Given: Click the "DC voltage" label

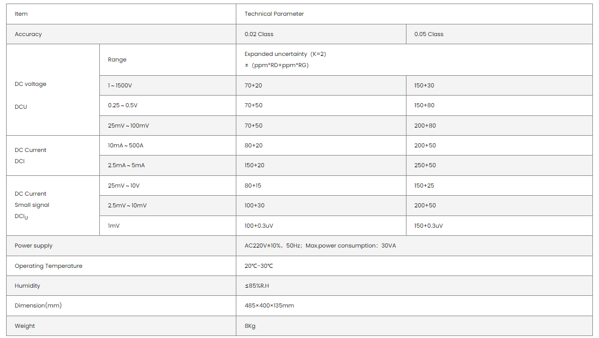Looking at the screenshot, I should [x=31, y=84].
